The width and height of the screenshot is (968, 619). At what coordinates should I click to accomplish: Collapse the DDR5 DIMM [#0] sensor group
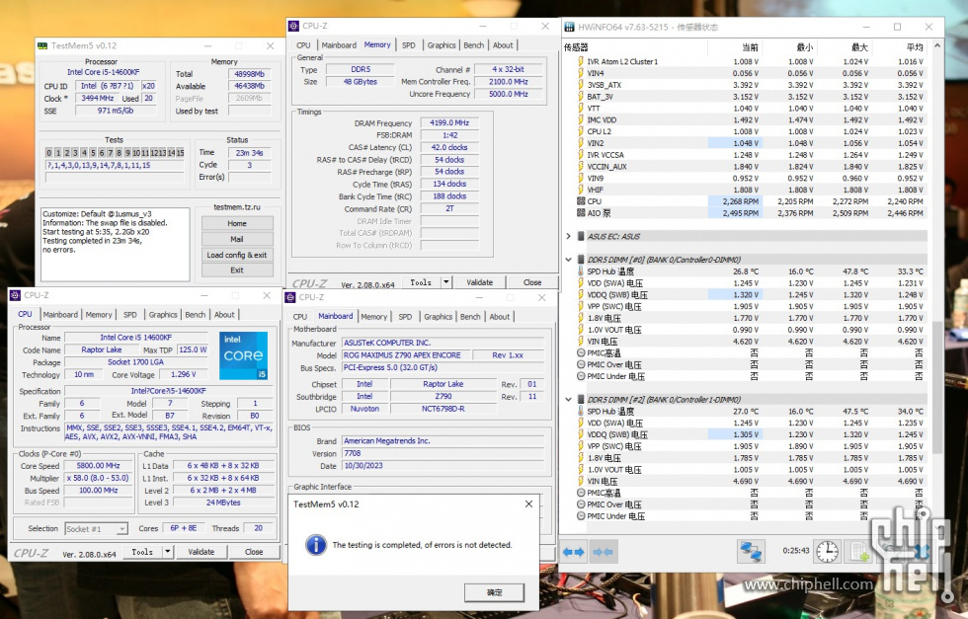pyautogui.click(x=568, y=260)
